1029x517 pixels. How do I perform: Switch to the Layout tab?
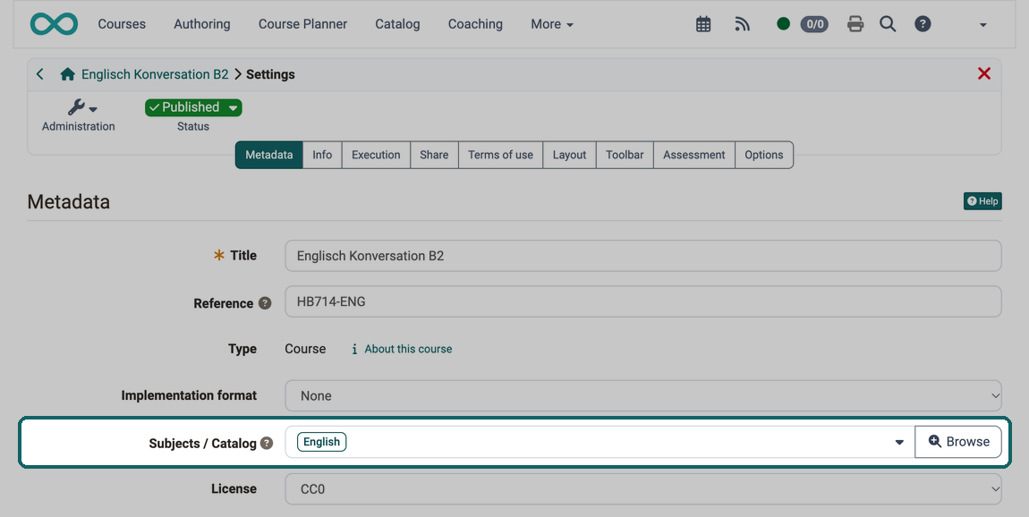tap(570, 155)
